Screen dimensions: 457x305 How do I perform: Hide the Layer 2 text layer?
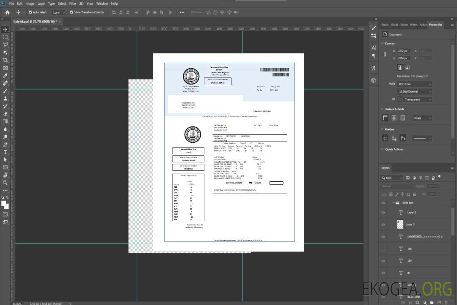tap(383, 213)
